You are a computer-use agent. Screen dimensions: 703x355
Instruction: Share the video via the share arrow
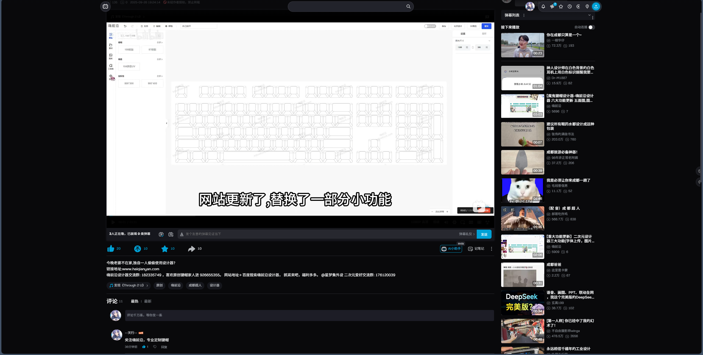tap(191, 249)
